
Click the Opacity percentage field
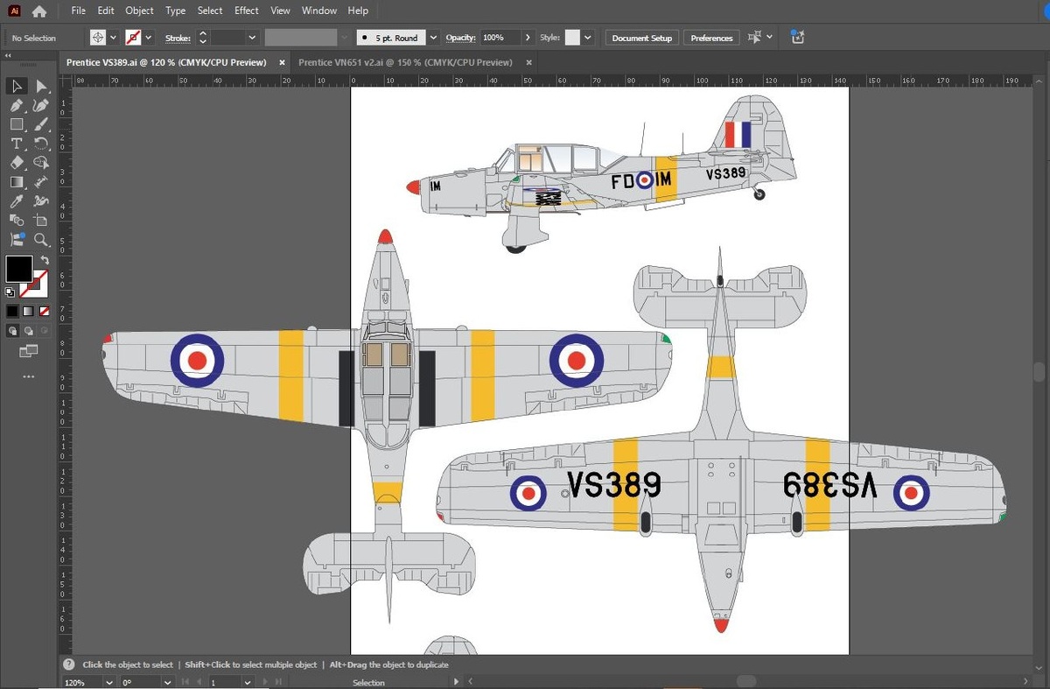coord(497,38)
